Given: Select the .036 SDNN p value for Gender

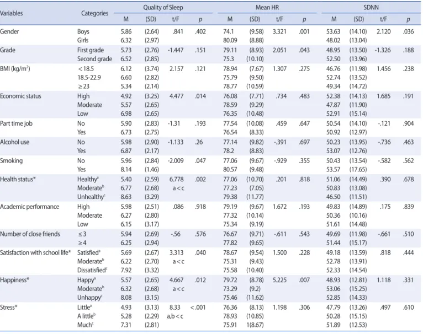Looking at the screenshot, I should point(409,31).
